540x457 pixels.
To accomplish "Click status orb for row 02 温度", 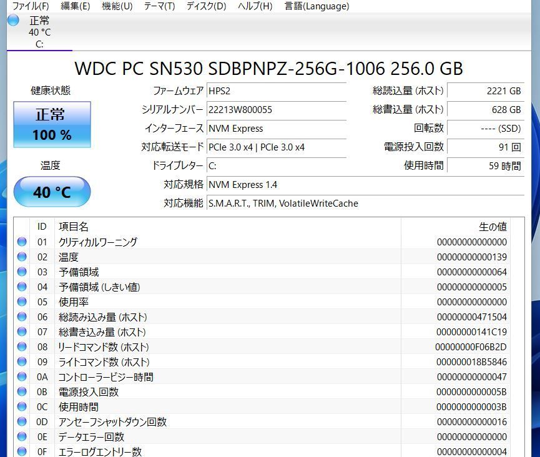I will (x=22, y=257).
